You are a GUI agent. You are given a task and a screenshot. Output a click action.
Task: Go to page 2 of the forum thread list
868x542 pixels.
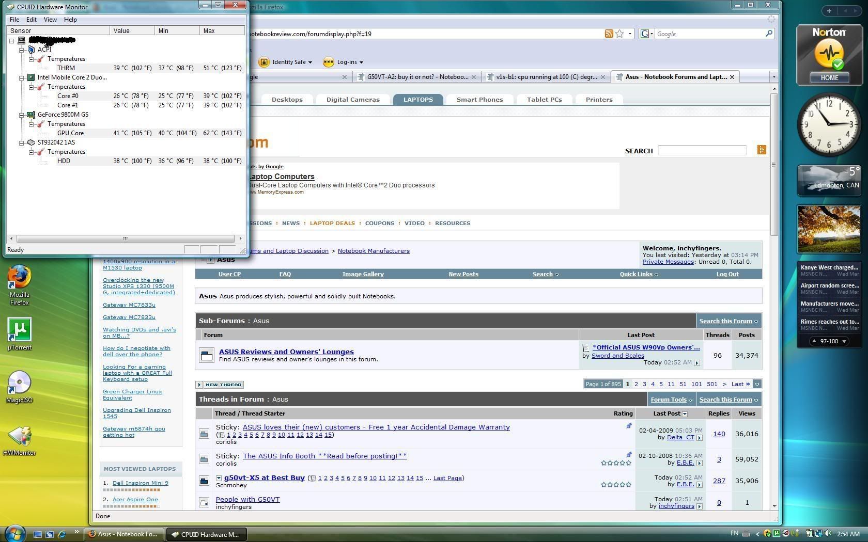click(636, 384)
